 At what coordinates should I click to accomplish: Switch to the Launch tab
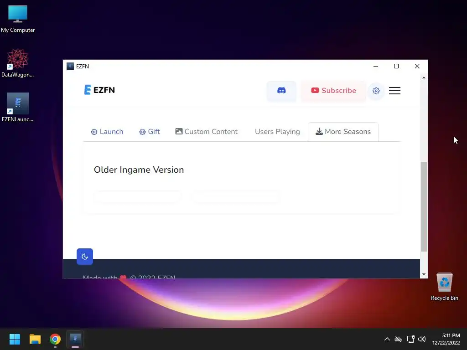pyautogui.click(x=107, y=132)
